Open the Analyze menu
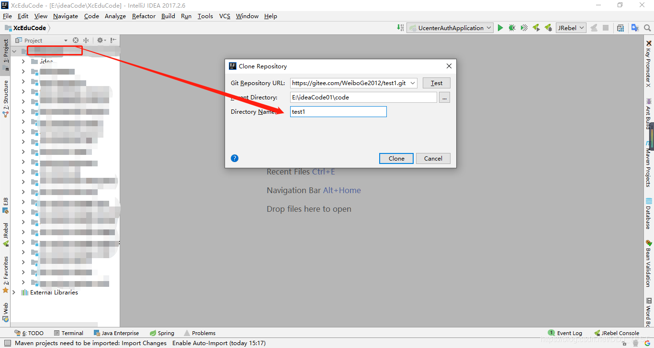The height and width of the screenshot is (348, 654). coord(115,16)
